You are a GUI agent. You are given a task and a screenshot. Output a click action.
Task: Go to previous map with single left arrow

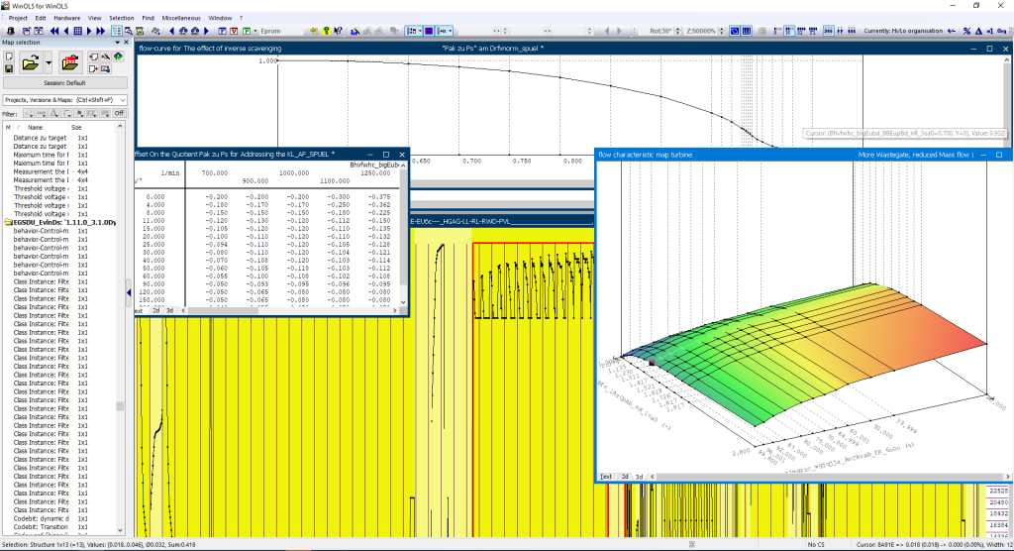66,31
